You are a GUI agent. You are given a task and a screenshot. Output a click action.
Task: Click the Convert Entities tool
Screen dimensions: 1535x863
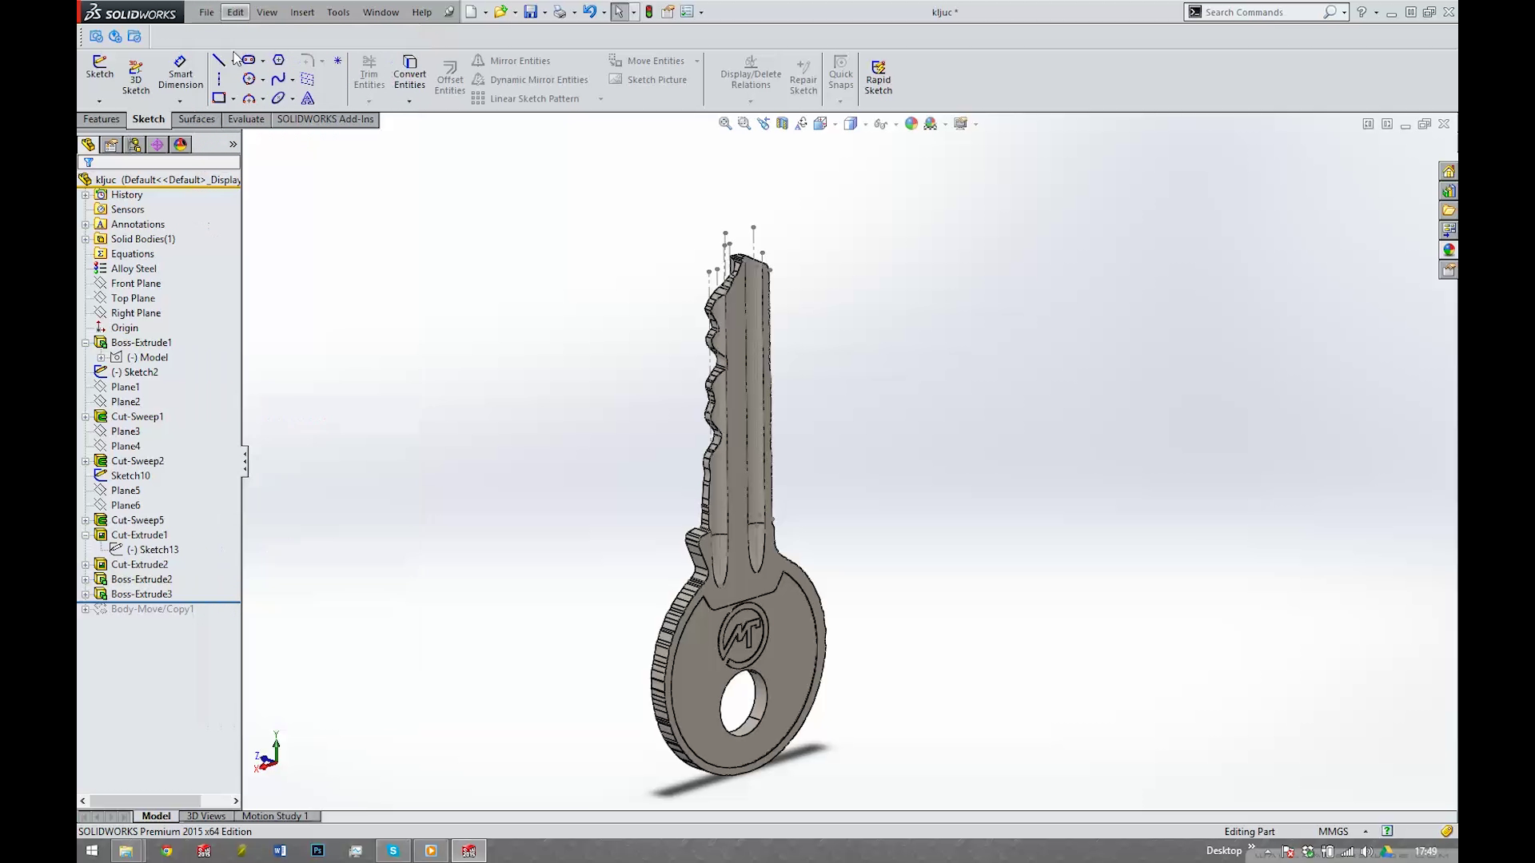pyautogui.click(x=409, y=72)
